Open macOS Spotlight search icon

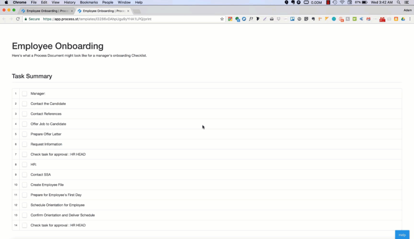(398, 2)
